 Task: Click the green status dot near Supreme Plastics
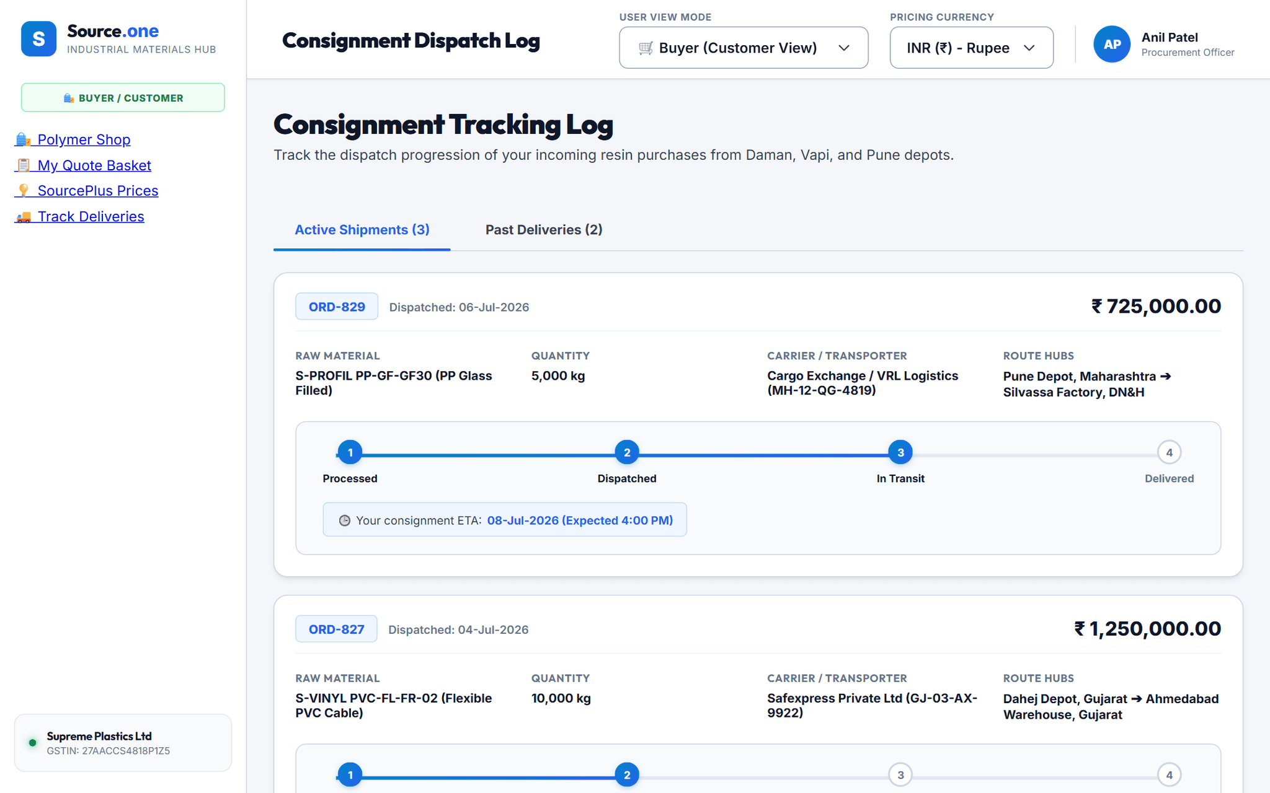(x=32, y=743)
